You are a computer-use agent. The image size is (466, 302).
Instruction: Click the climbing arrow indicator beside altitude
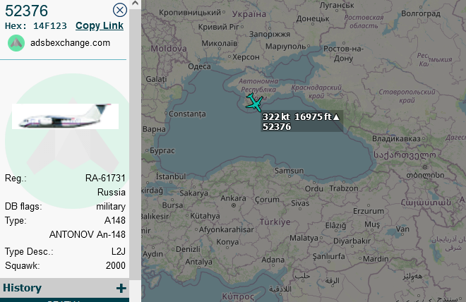coord(336,116)
